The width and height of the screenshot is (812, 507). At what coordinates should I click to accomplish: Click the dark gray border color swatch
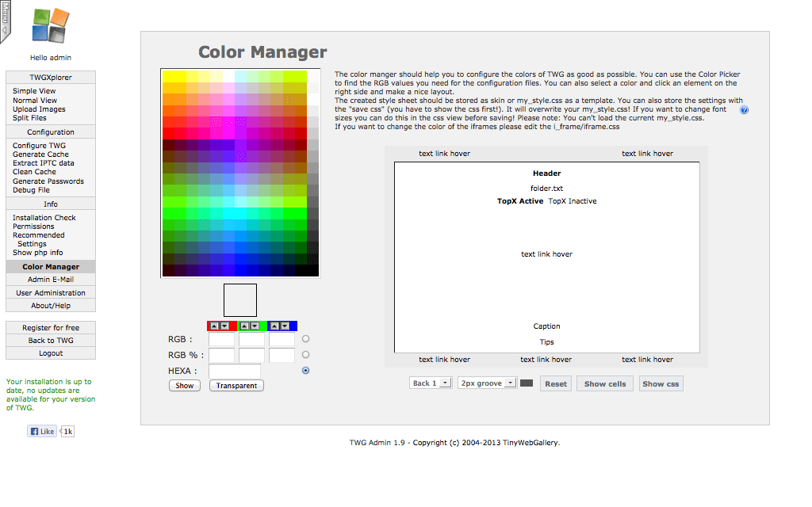click(x=527, y=383)
